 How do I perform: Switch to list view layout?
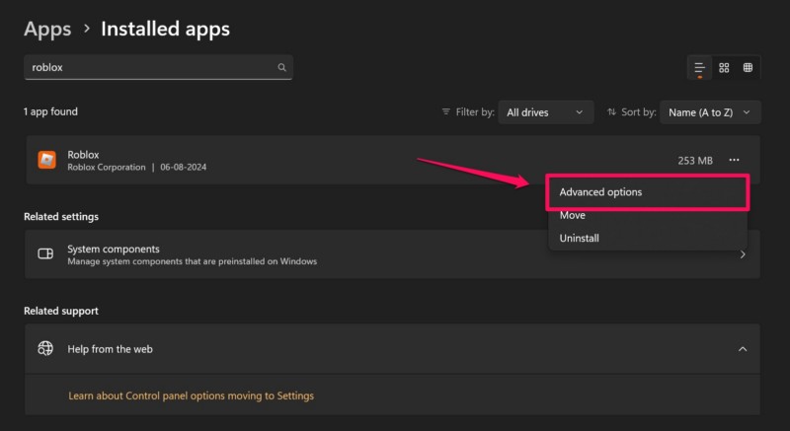(x=700, y=68)
